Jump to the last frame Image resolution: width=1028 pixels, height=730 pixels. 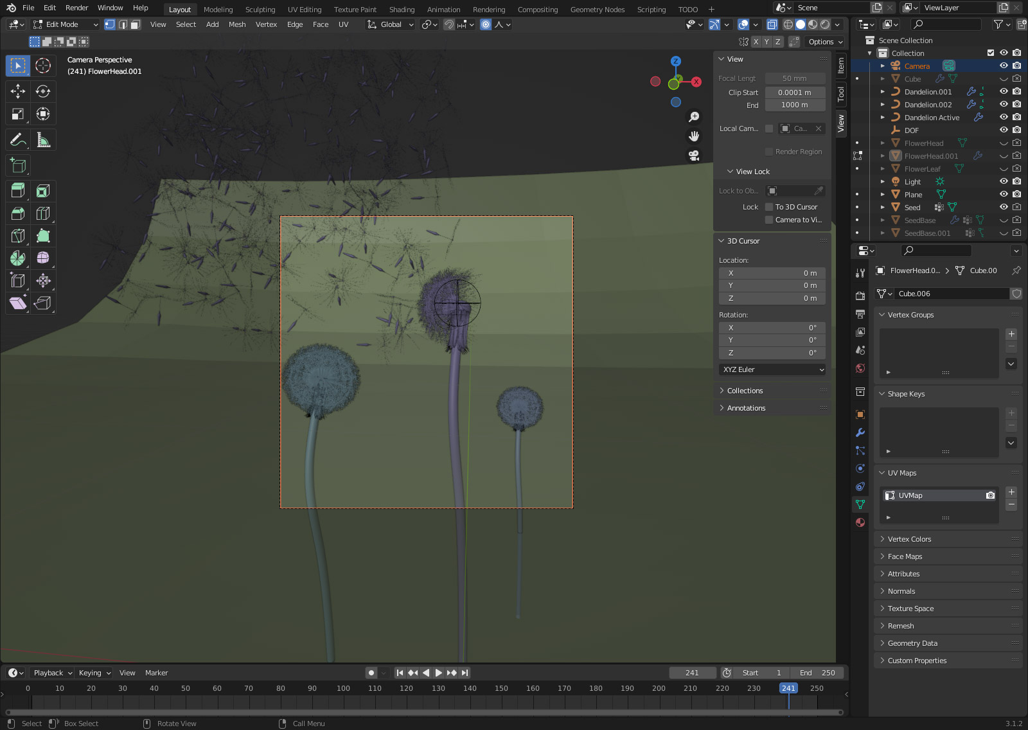pos(465,673)
